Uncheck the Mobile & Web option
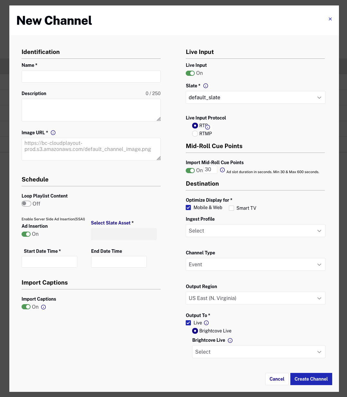This screenshot has height=397, width=347. click(188, 207)
